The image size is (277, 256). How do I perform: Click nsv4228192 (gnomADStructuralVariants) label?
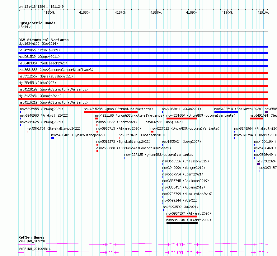(x=53, y=89)
